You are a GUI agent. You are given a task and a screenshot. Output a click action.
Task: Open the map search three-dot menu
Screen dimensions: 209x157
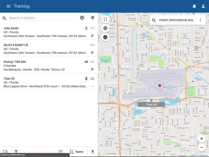(x=200, y=20)
